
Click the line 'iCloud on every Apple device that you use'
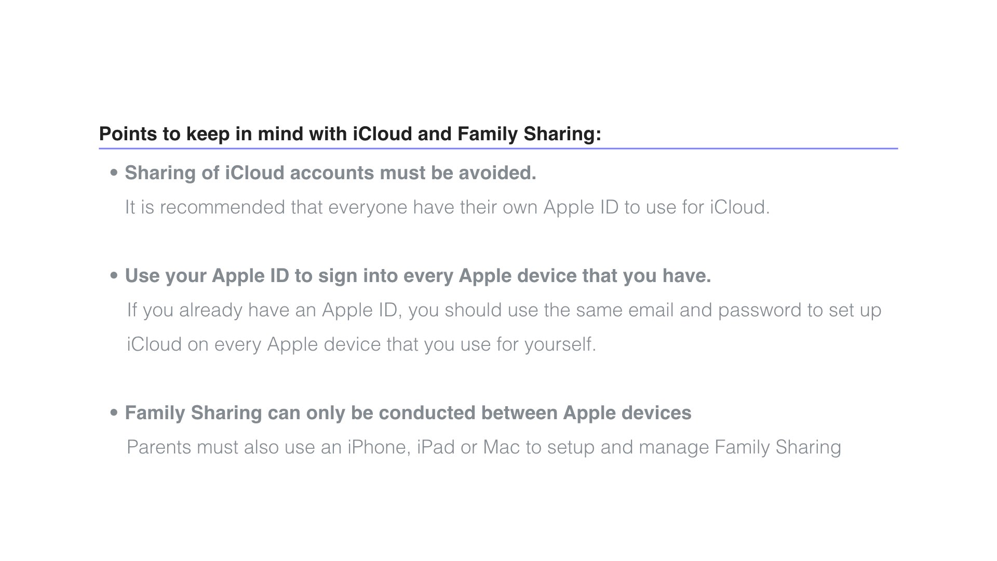pyautogui.click(x=361, y=344)
